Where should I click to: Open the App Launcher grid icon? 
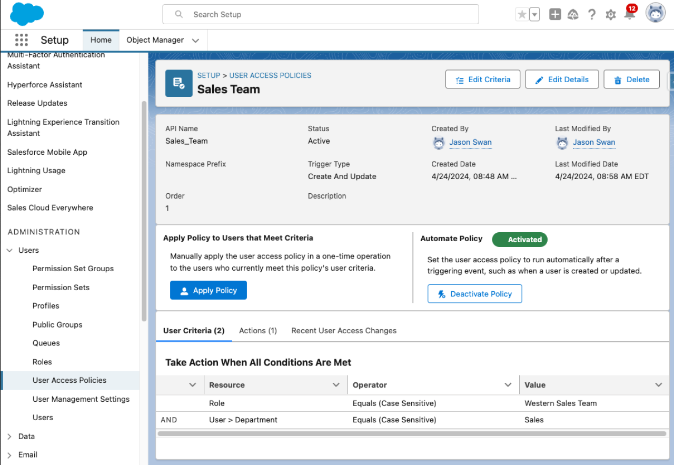tap(22, 40)
